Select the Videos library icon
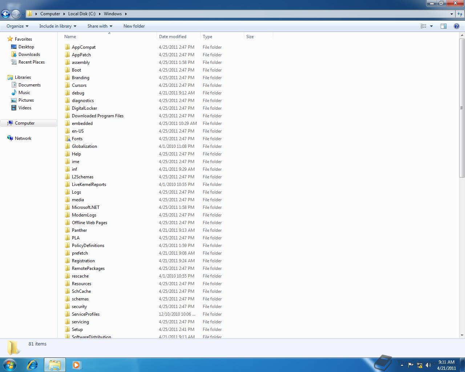Image resolution: width=465 pixels, height=372 pixels. coord(14,108)
